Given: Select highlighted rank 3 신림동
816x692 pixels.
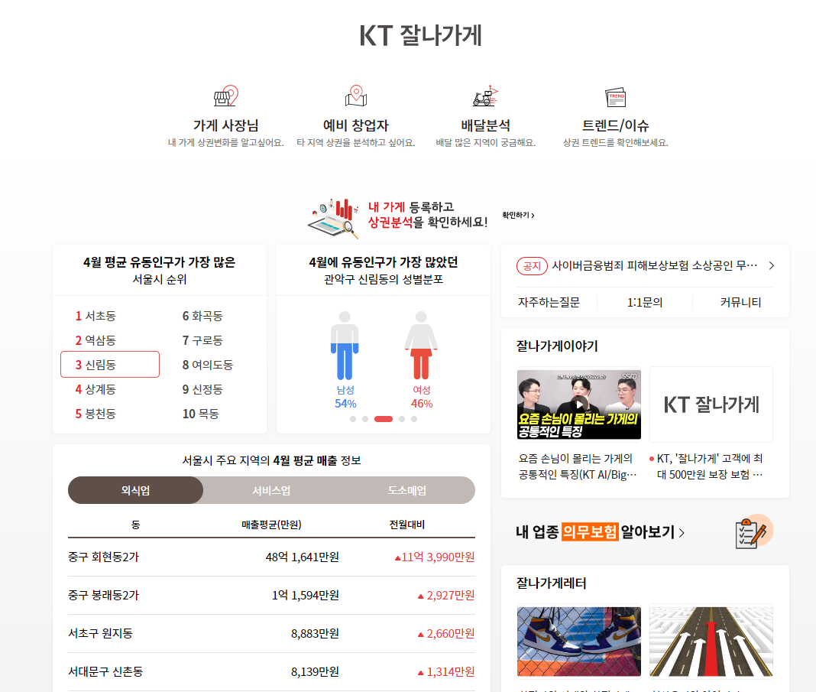Looking at the screenshot, I should click(x=110, y=365).
